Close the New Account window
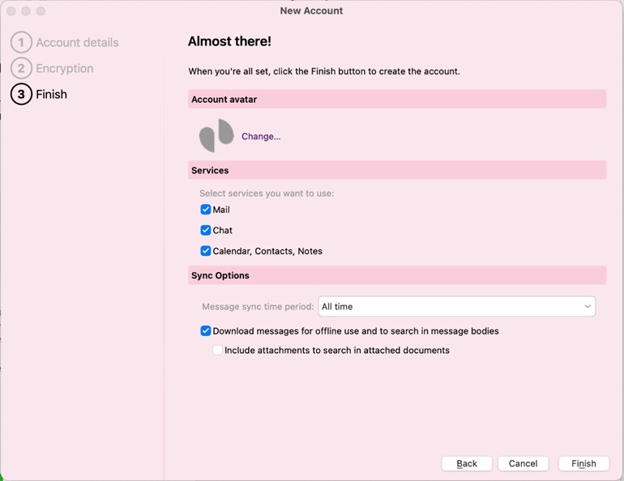 click(11, 11)
